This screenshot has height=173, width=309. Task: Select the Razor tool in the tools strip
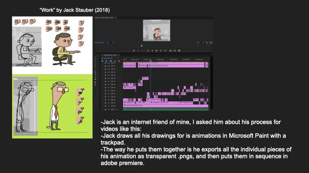click(95, 72)
